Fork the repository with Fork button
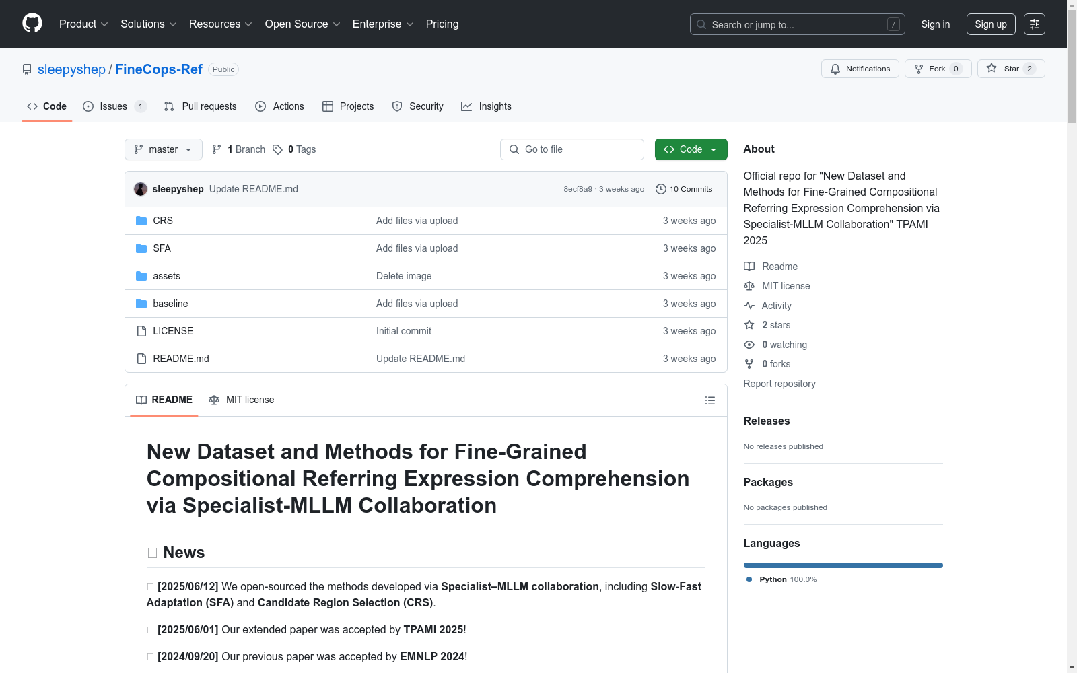1077x673 pixels. pos(938,69)
